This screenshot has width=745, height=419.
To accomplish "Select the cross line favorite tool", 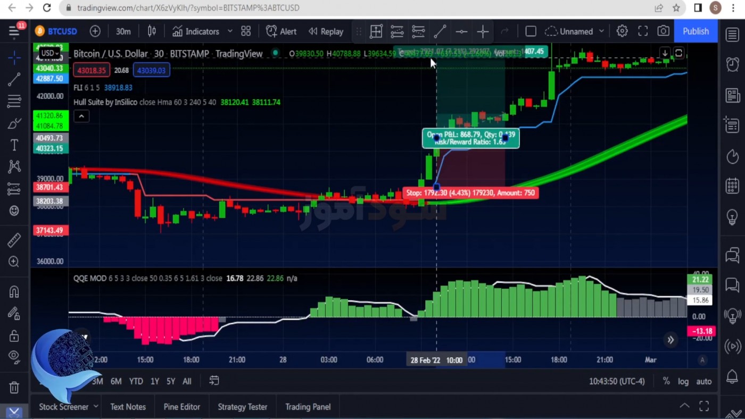I will (x=483, y=31).
